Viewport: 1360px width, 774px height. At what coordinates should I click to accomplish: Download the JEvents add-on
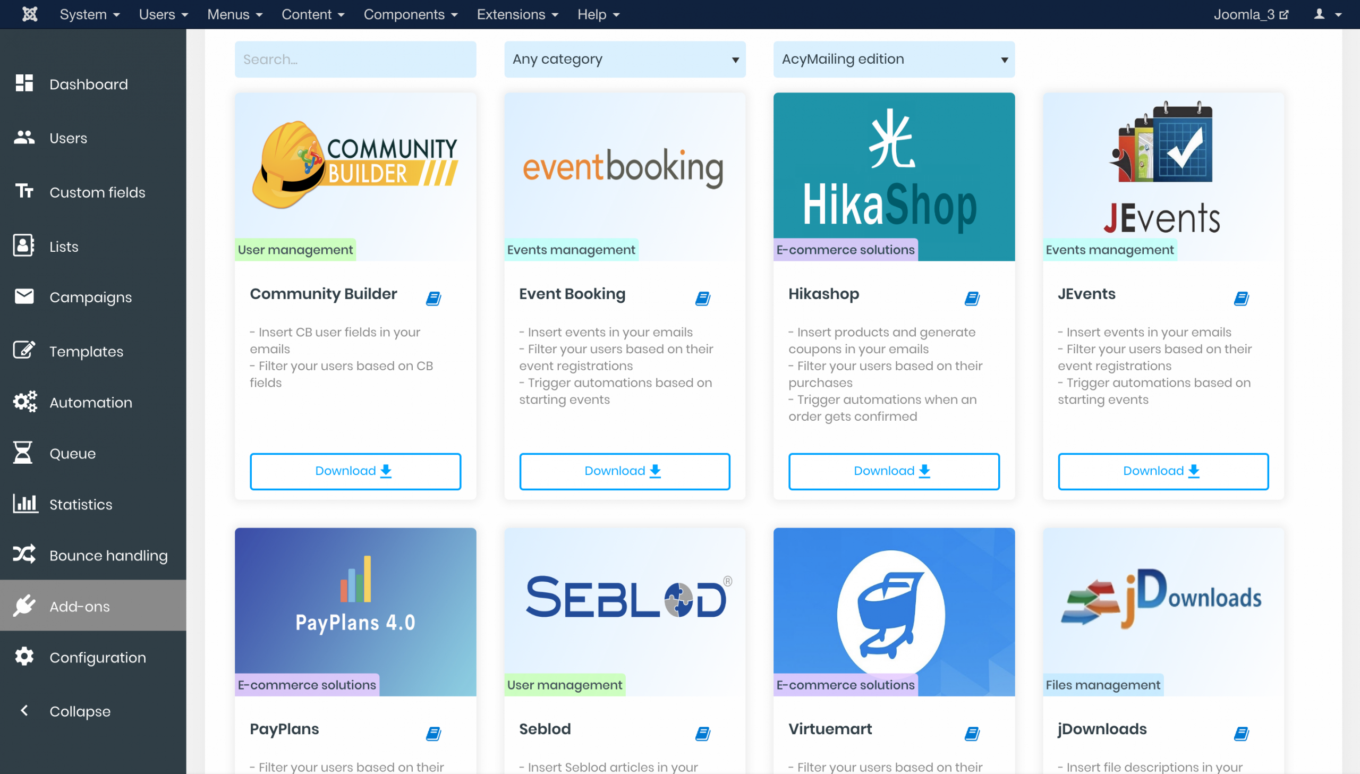1163,471
